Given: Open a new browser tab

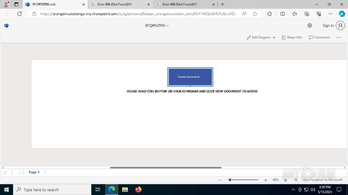Looking at the screenshot, I should tap(223, 4).
